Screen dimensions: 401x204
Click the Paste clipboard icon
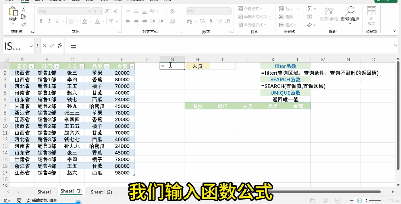tap(13, 12)
